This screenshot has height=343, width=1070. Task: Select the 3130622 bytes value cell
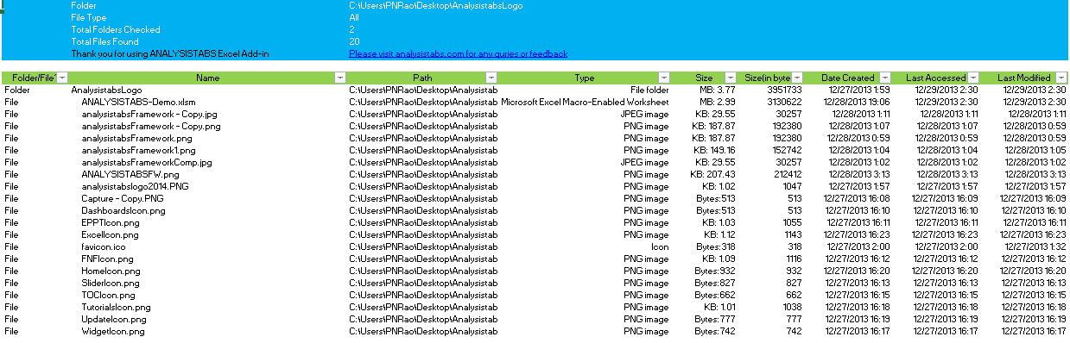[x=785, y=102]
